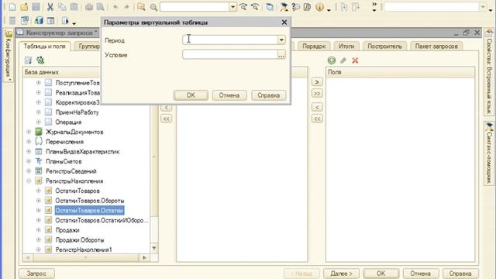Collapse the РегистрыНакопления tree node
This screenshot has height=279, width=496.
point(29,181)
